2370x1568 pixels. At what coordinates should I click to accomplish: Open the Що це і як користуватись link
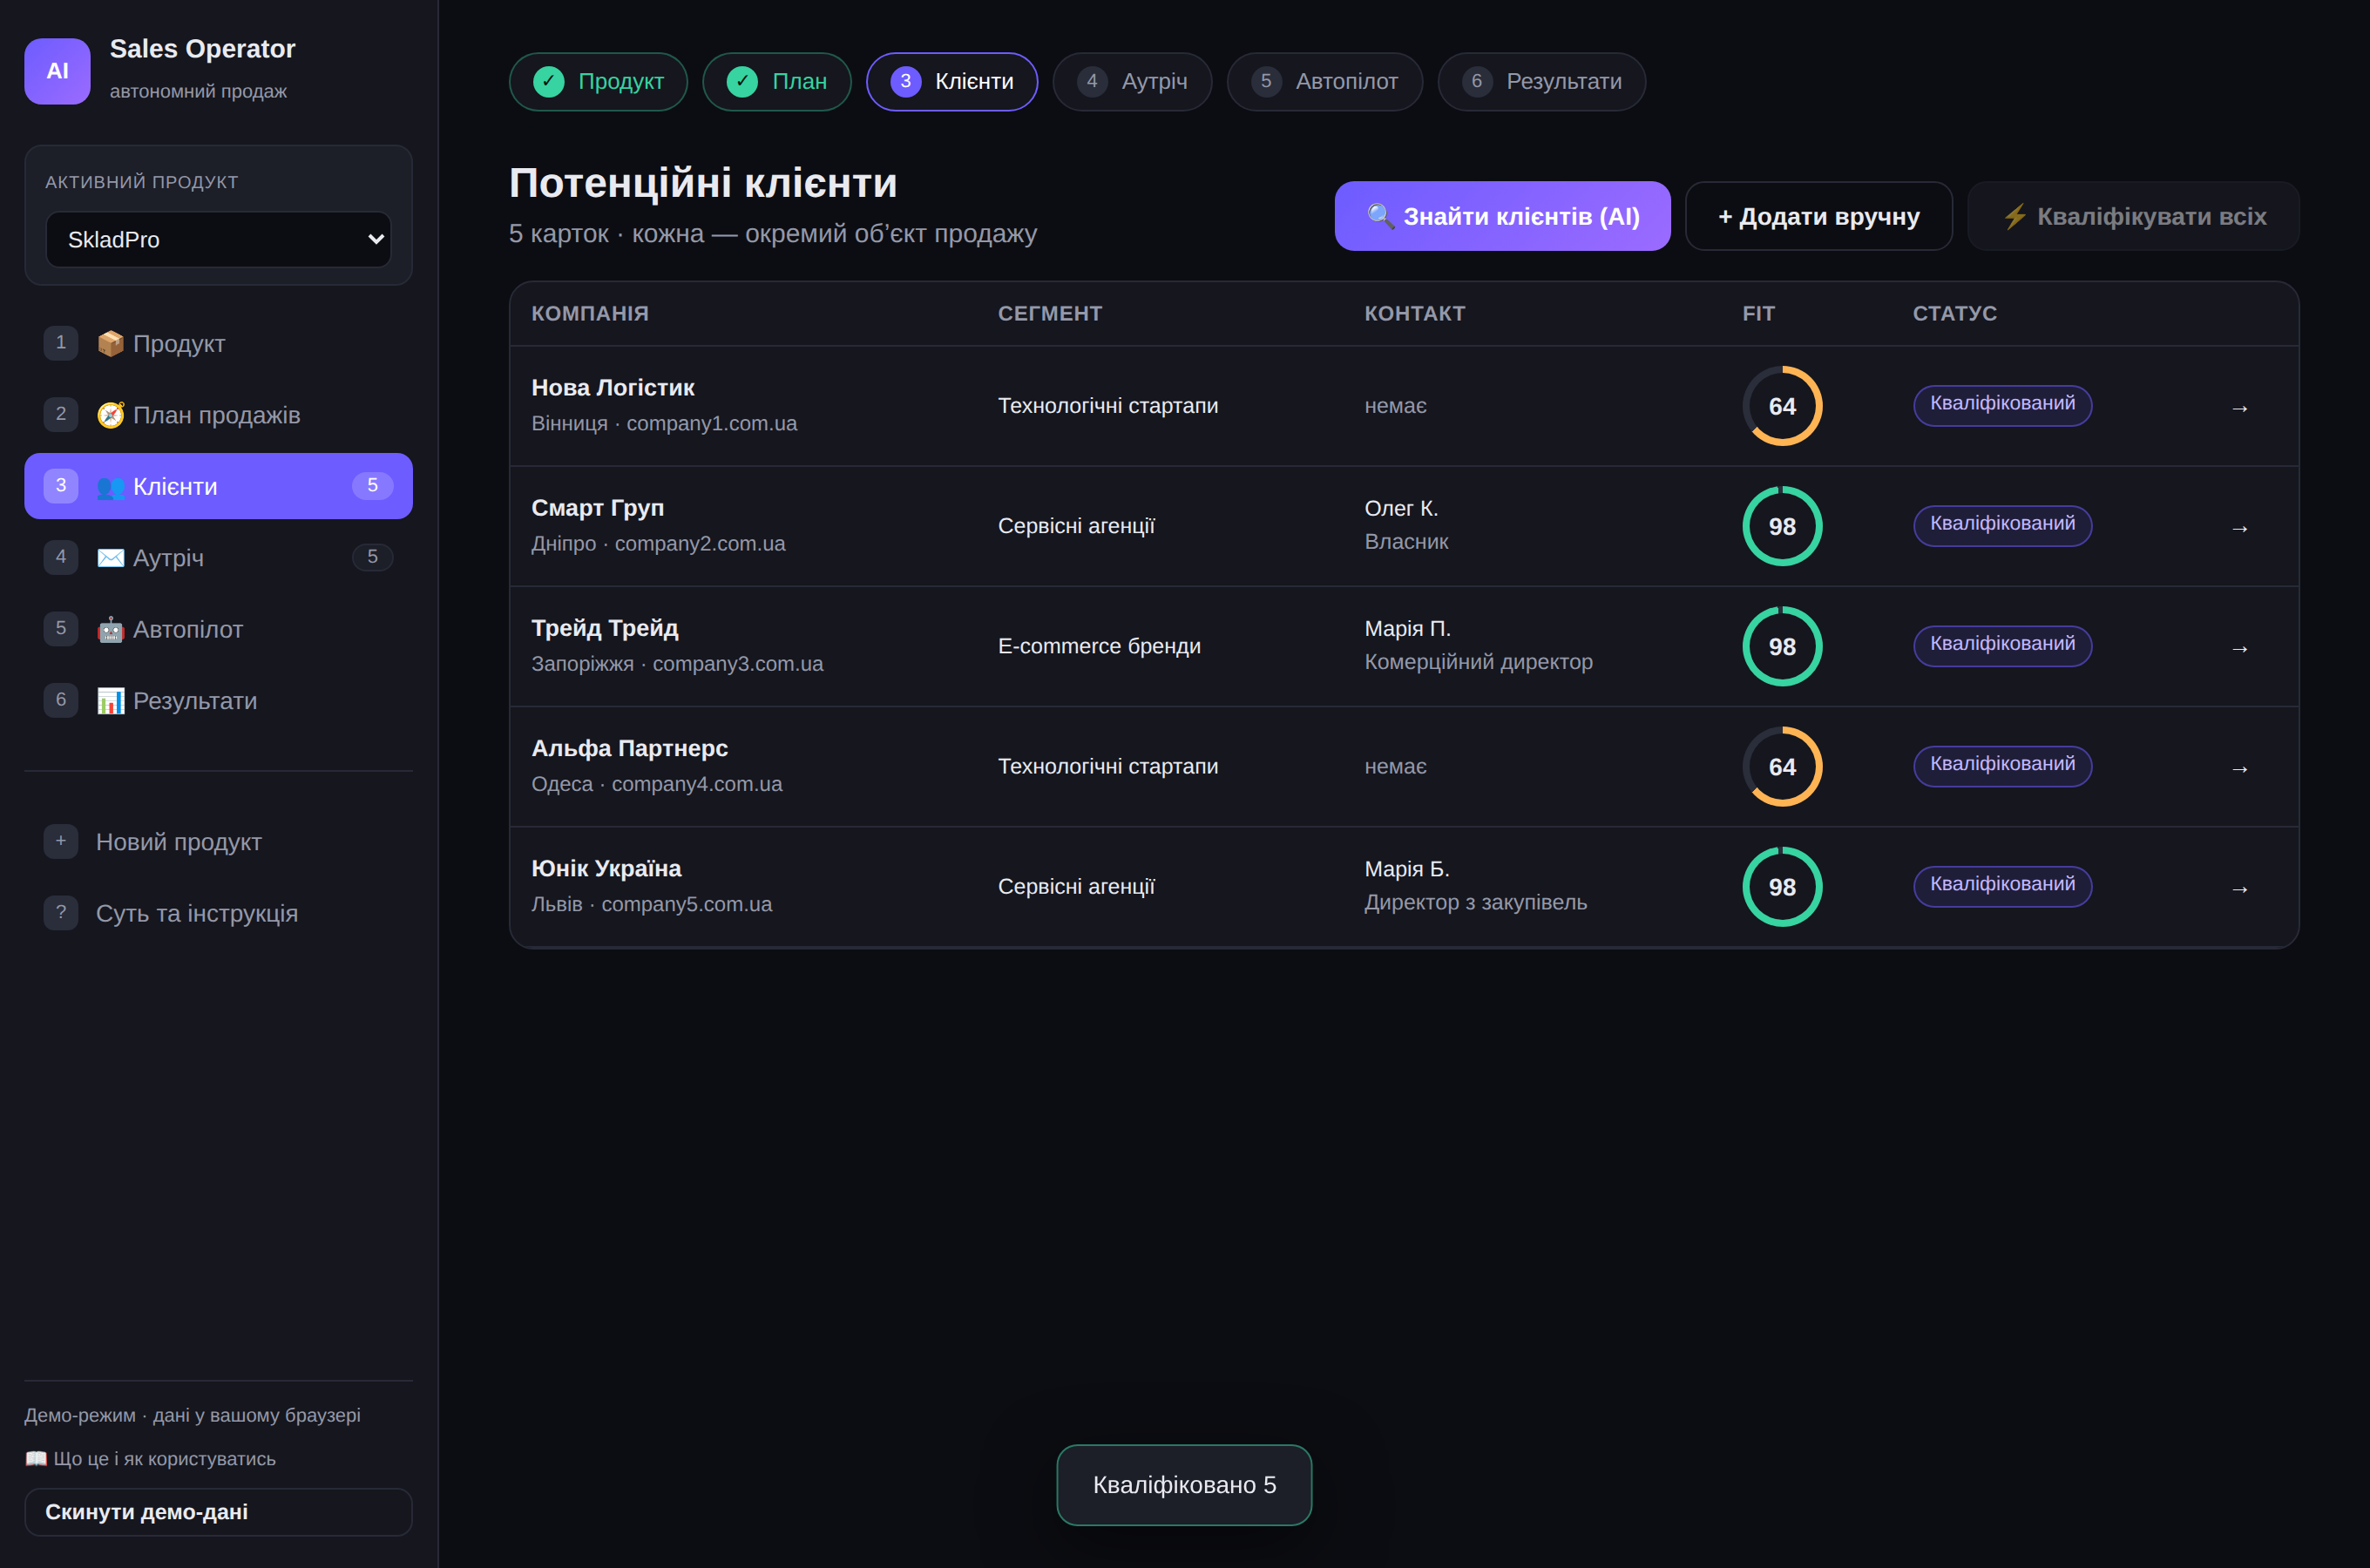click(x=150, y=1459)
